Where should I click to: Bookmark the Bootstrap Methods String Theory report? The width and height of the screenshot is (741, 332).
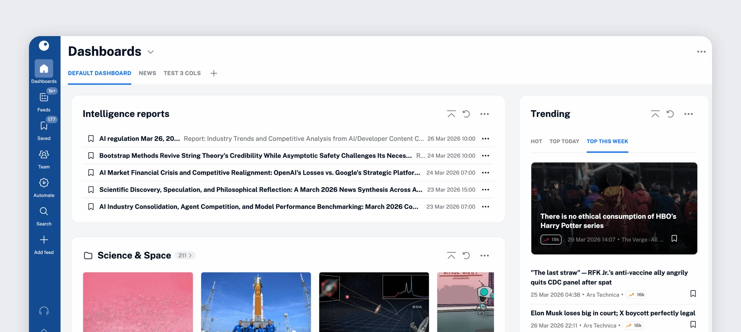pyautogui.click(x=91, y=156)
